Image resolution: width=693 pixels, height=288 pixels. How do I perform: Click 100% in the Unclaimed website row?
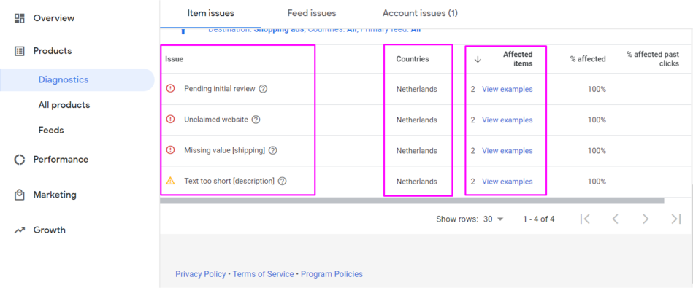pos(597,120)
